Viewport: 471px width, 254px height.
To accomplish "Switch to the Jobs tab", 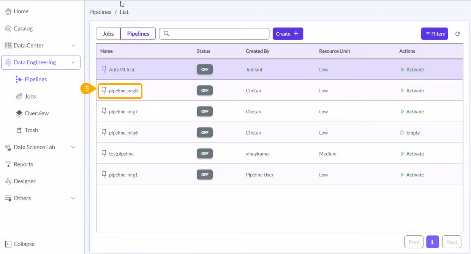I will [108, 34].
